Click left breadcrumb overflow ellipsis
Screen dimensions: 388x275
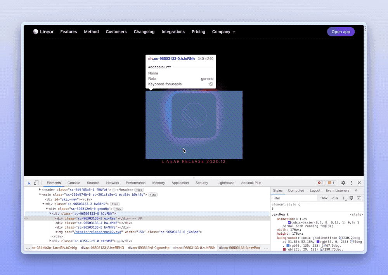point(28,248)
